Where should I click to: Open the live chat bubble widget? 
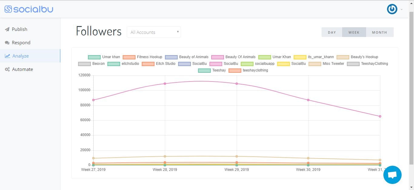tap(392, 175)
